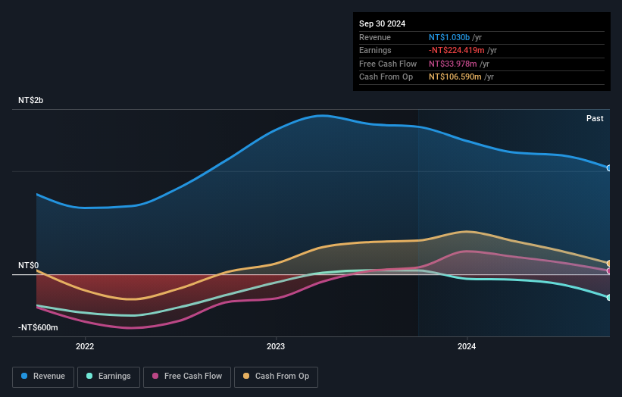Click the NT$106.590m cash from op value
622x397 pixels.
[455, 77]
